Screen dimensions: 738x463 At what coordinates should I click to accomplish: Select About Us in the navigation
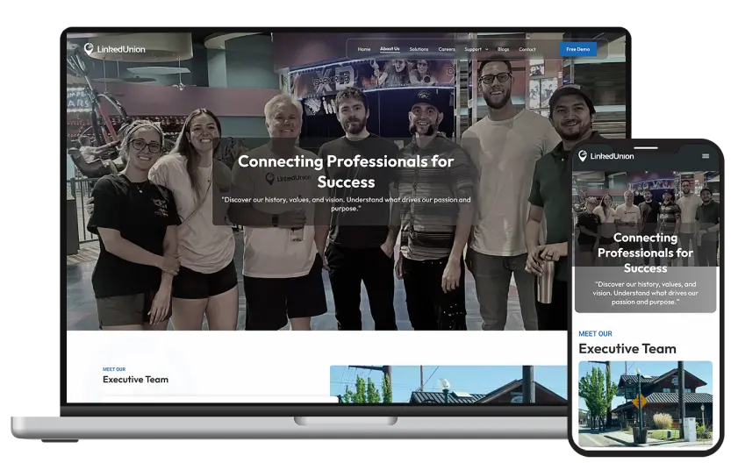pyautogui.click(x=390, y=49)
